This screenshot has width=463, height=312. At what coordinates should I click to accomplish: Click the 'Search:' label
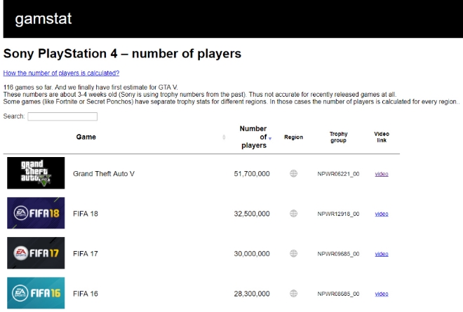[14, 116]
